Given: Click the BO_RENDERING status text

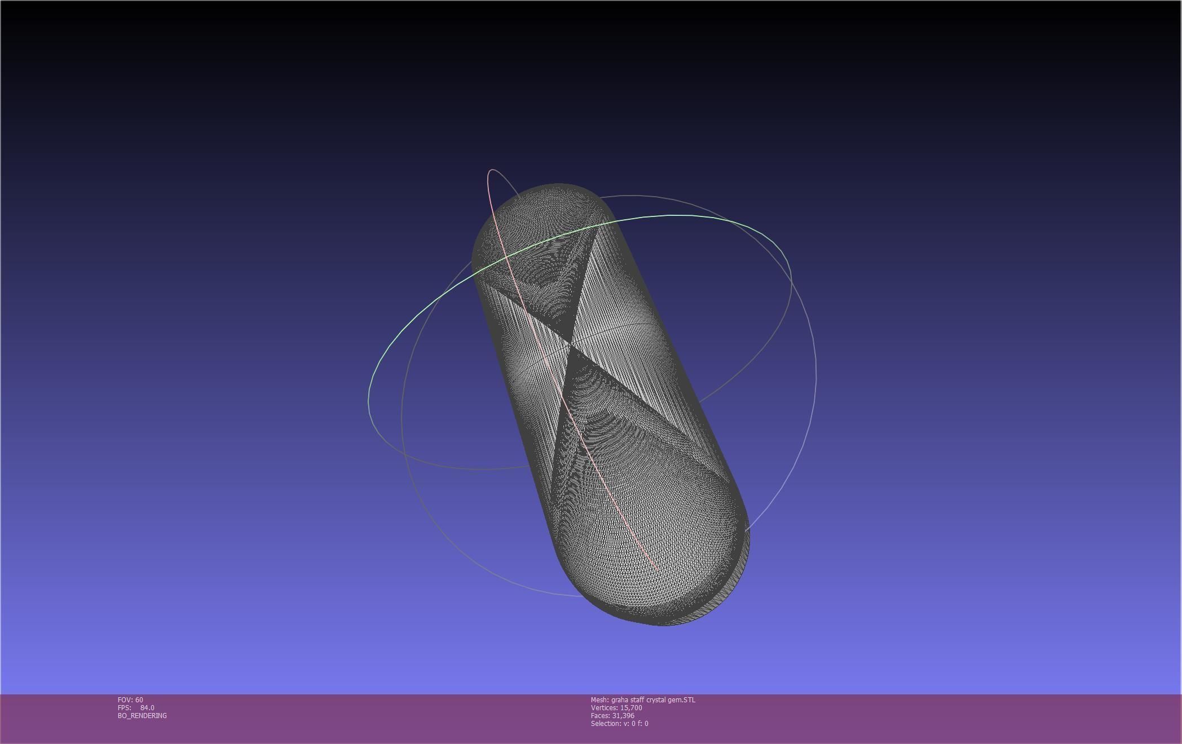Looking at the screenshot, I should (x=142, y=715).
